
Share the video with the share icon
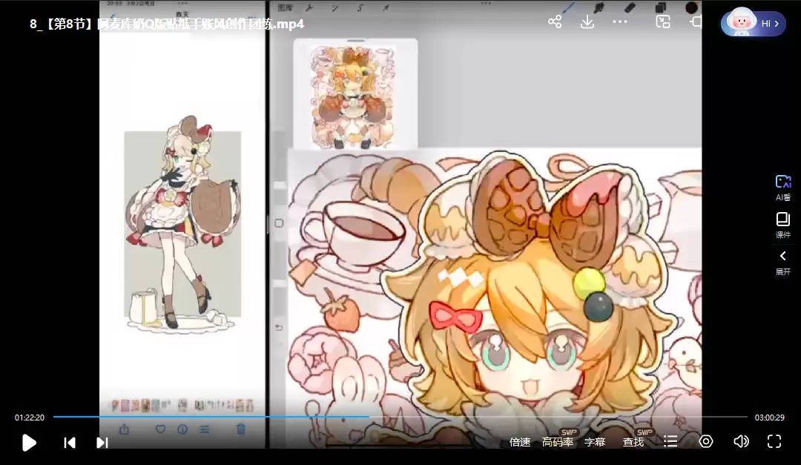[x=555, y=22]
